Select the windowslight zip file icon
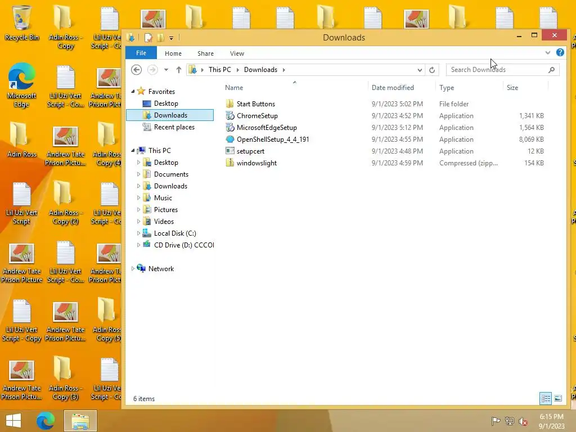The height and width of the screenshot is (432, 576). coord(230,163)
